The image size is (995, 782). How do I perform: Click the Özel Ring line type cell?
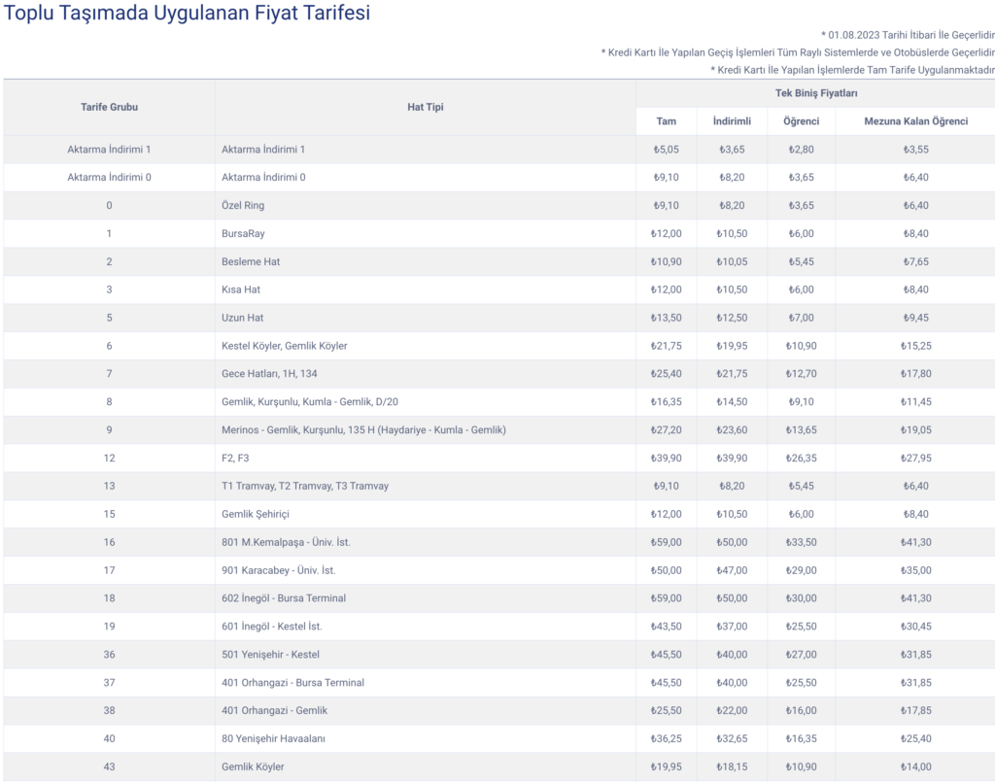[x=243, y=205]
